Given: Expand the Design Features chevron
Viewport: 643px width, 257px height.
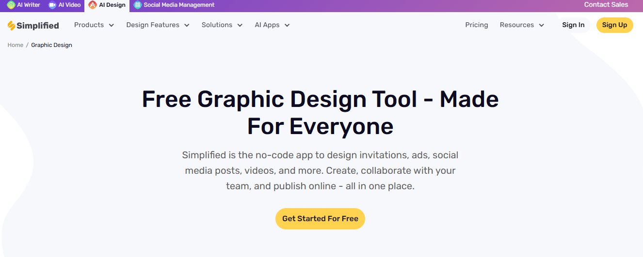Looking at the screenshot, I should (187, 25).
